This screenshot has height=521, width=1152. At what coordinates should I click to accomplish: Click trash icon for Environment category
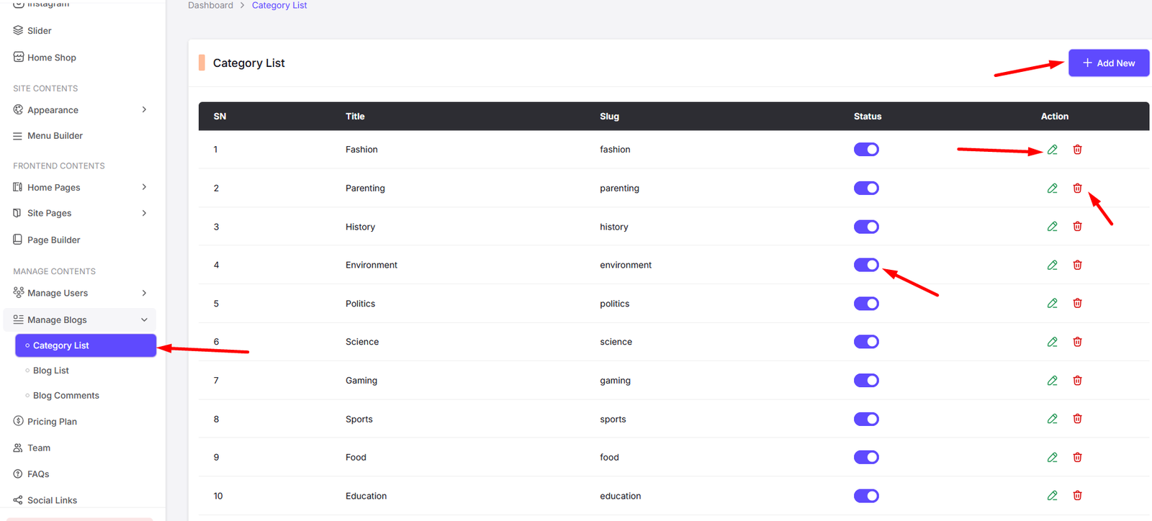pos(1077,265)
